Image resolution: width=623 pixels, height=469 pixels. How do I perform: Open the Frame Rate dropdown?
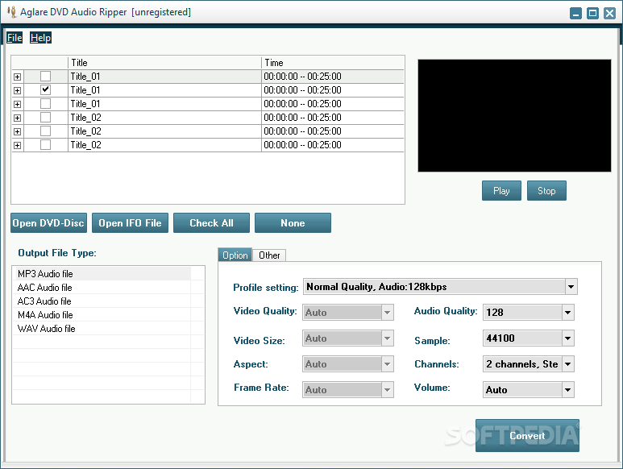click(388, 390)
